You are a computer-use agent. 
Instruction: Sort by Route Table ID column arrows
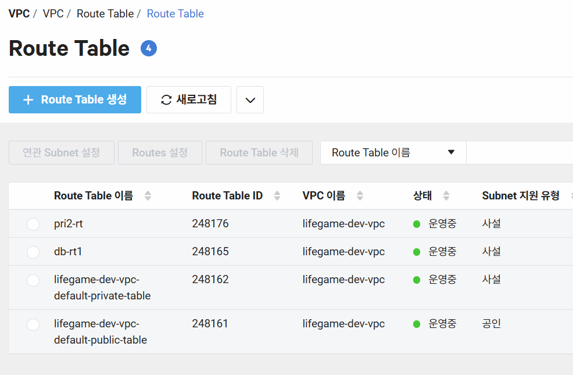click(277, 196)
